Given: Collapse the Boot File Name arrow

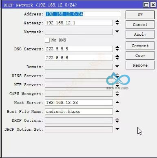Looking at the screenshot, I should [x=117, y=111].
